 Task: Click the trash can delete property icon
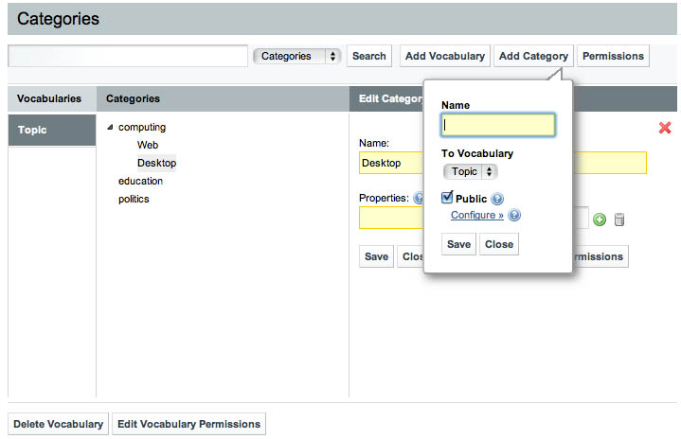pyautogui.click(x=619, y=220)
